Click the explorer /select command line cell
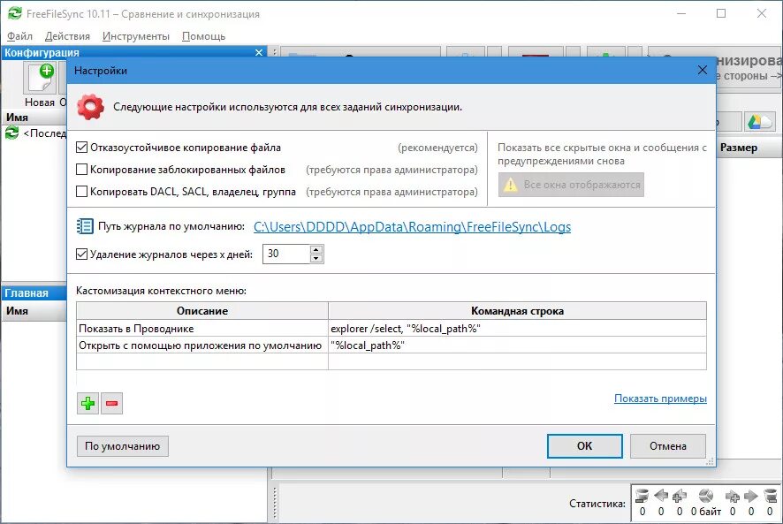 click(x=517, y=328)
